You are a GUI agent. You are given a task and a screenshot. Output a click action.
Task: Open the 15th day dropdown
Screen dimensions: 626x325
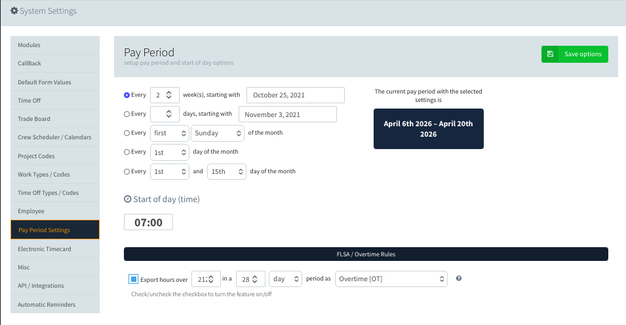tap(226, 172)
